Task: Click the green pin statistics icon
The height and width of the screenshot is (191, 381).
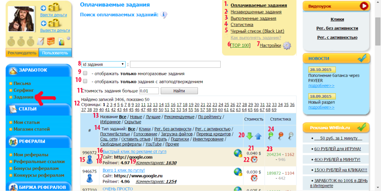Action: (x=270, y=136)
